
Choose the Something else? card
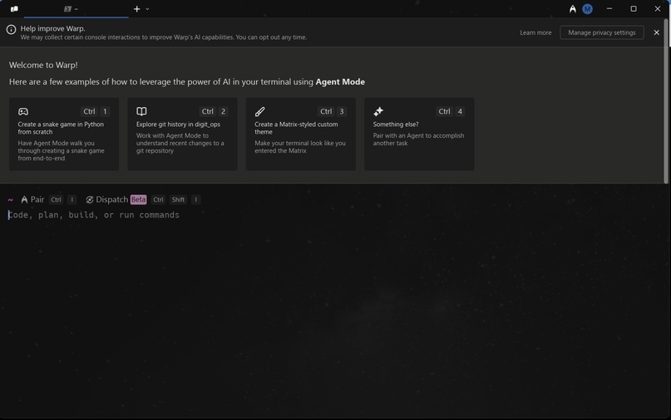419,134
